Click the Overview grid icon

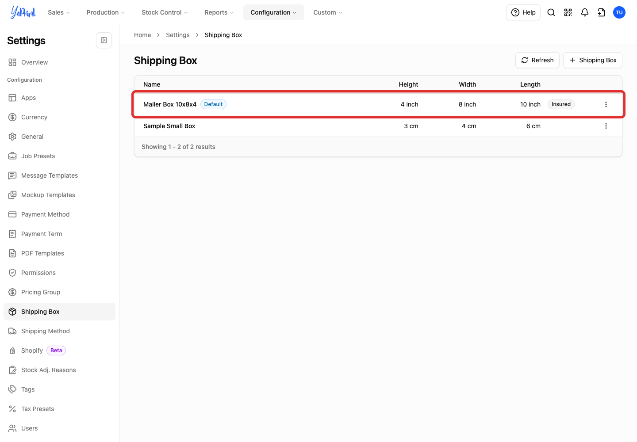12,62
